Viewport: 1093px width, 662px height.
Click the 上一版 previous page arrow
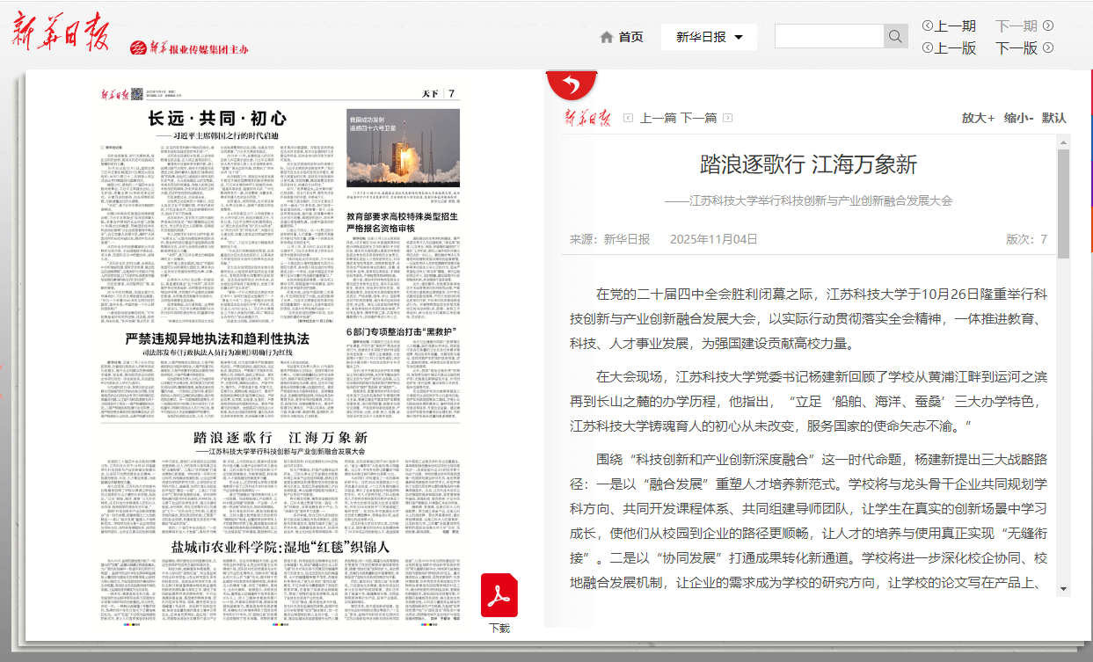coord(928,48)
